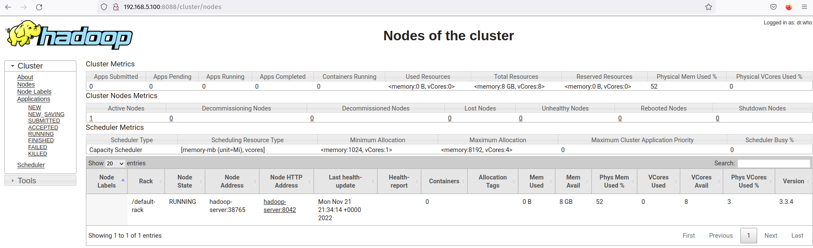This screenshot has height=248, width=813.
Task: Open the hadoop-server:8042 node HTTP address
Action: pyautogui.click(x=280, y=206)
